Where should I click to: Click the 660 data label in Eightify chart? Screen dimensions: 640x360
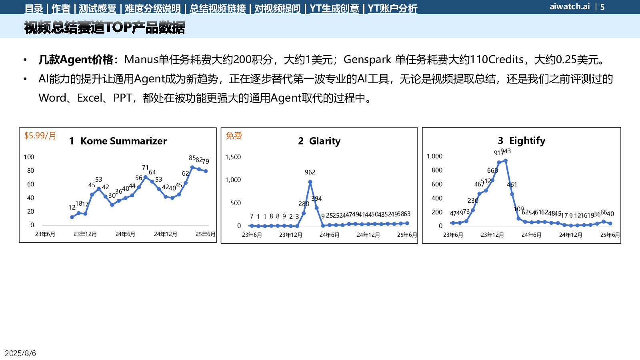pos(492,170)
